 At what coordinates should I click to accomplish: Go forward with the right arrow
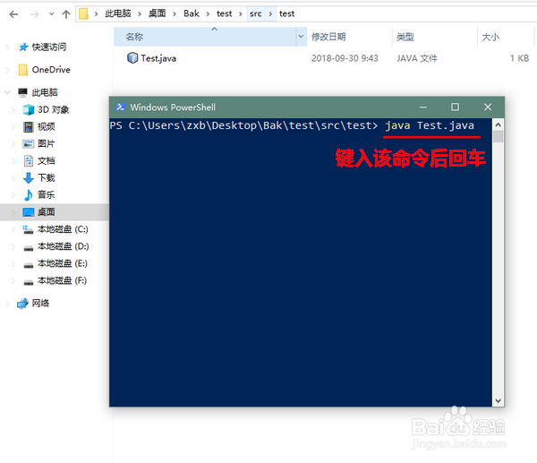coord(35,14)
